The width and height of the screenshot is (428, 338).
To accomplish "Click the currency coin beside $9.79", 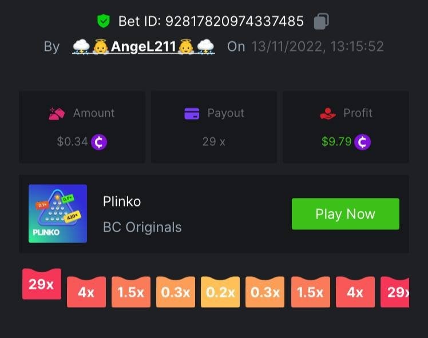I will click(362, 142).
